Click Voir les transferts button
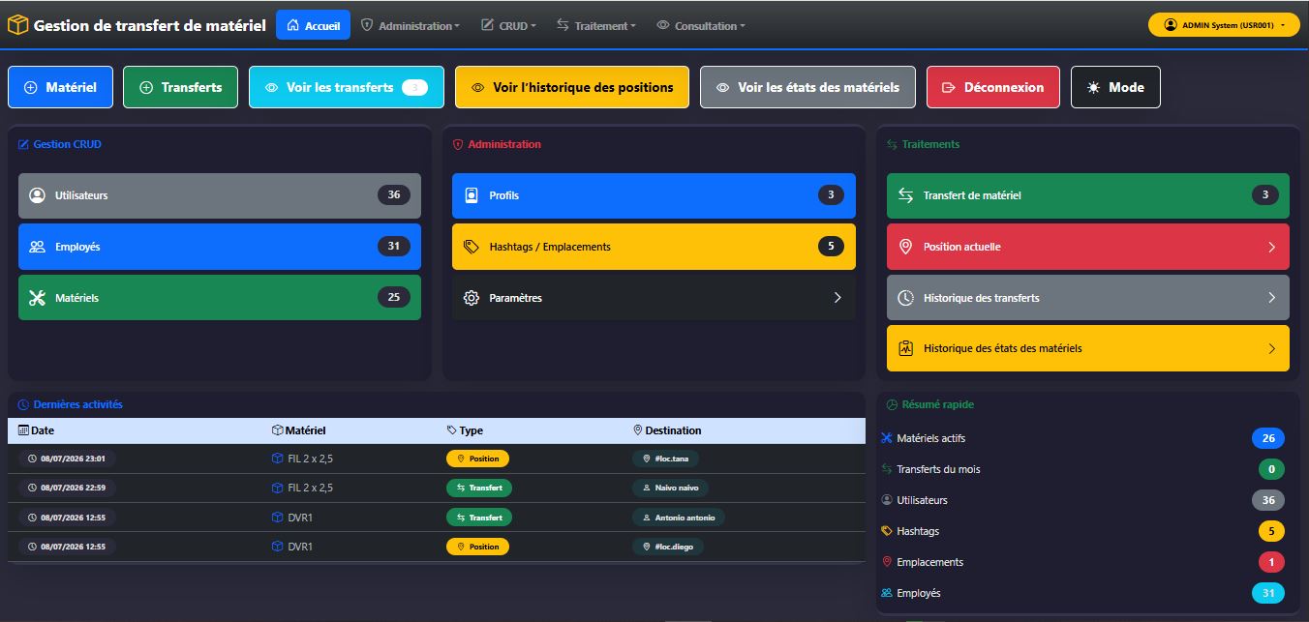Screen dimensions: 1309x622 pos(347,87)
